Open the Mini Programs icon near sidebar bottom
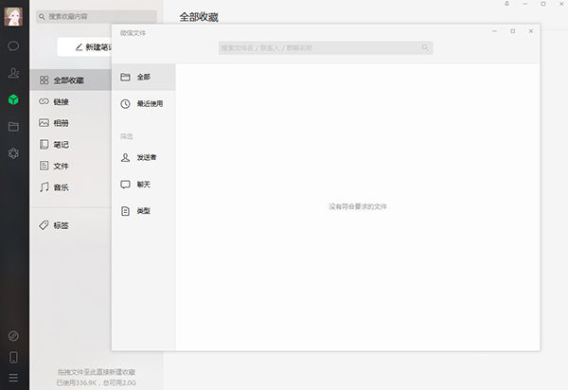 click(13, 336)
